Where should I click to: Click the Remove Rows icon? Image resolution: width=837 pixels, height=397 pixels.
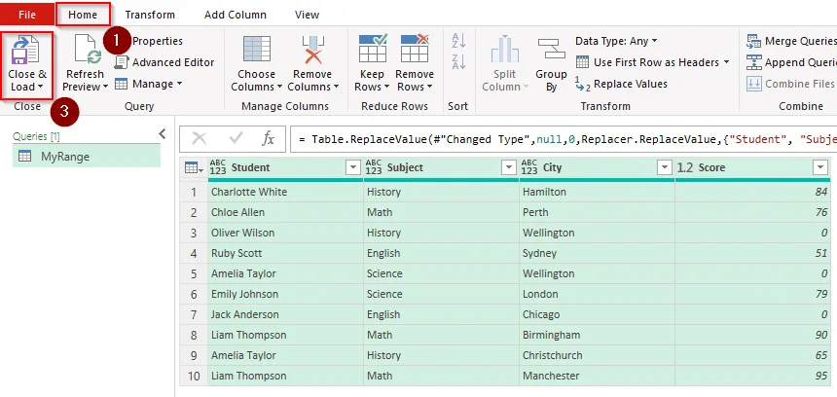(415, 49)
